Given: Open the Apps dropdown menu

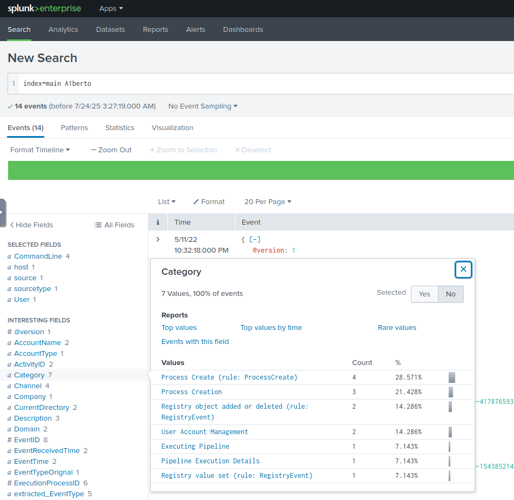Looking at the screenshot, I should [x=111, y=9].
